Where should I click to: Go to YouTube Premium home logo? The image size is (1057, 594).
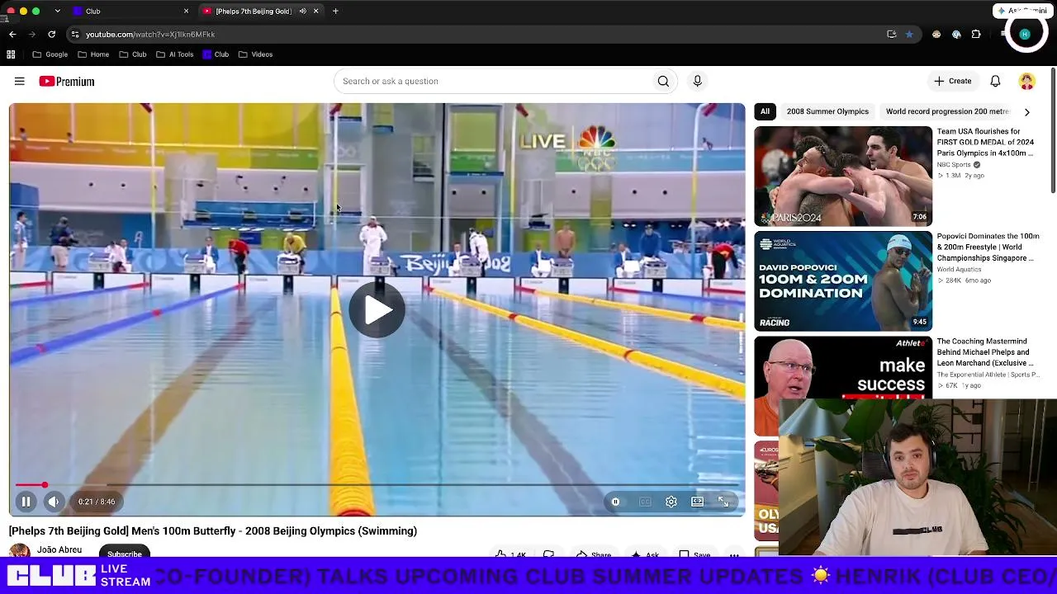tap(67, 81)
